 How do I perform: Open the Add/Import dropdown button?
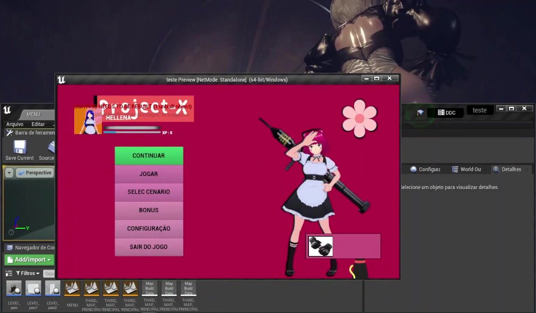click(29, 260)
